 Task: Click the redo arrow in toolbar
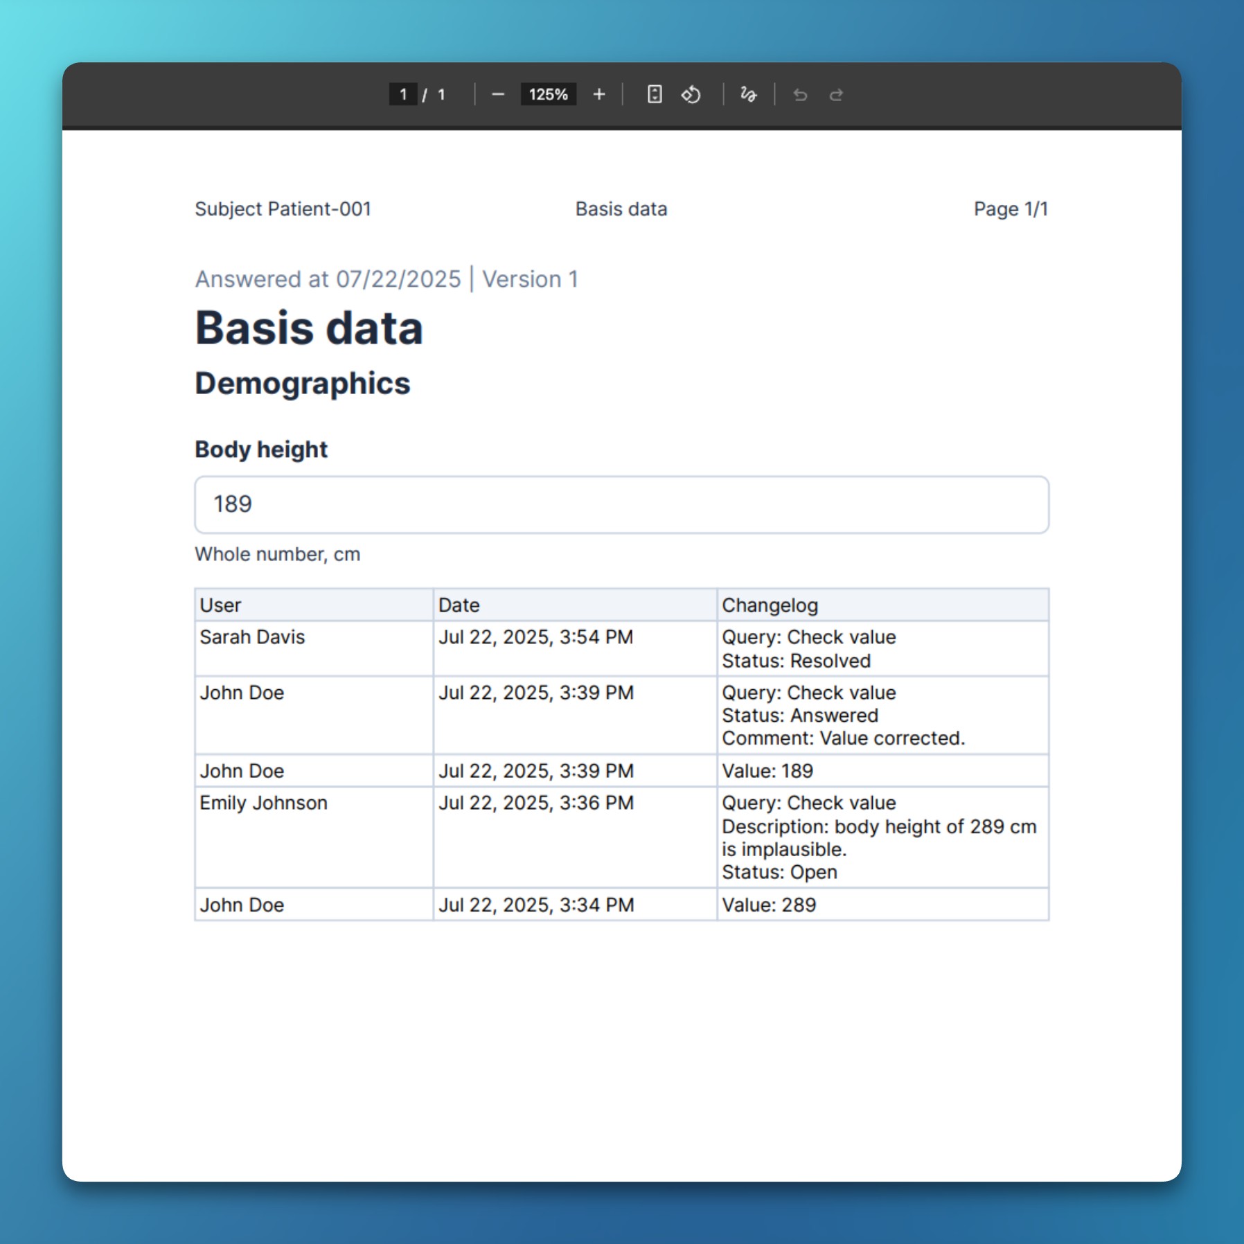tap(836, 94)
